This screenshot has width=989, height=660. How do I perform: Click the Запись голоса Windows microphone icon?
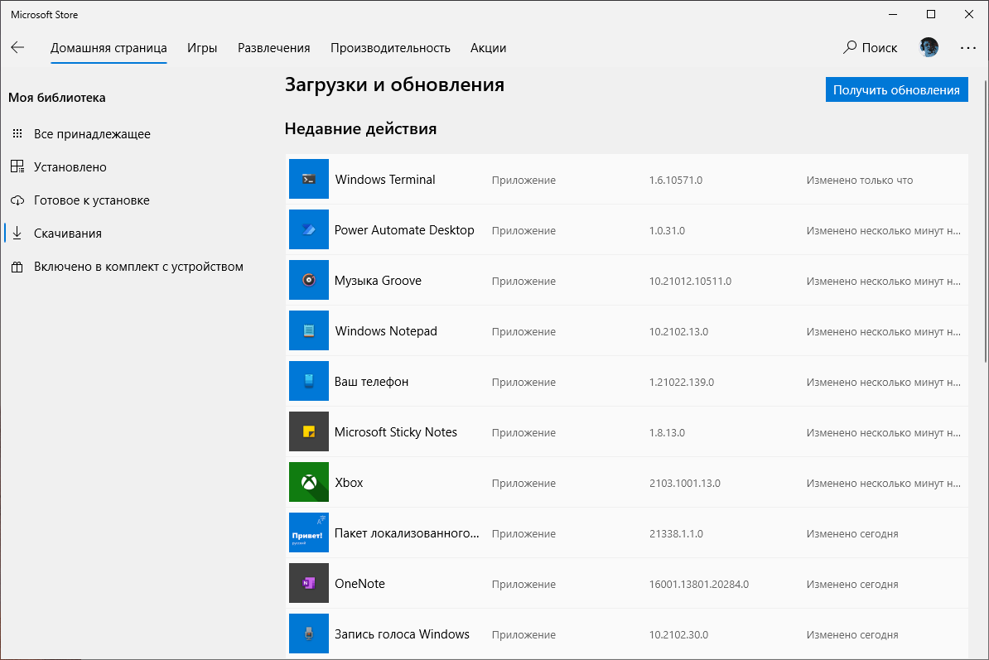[308, 634]
